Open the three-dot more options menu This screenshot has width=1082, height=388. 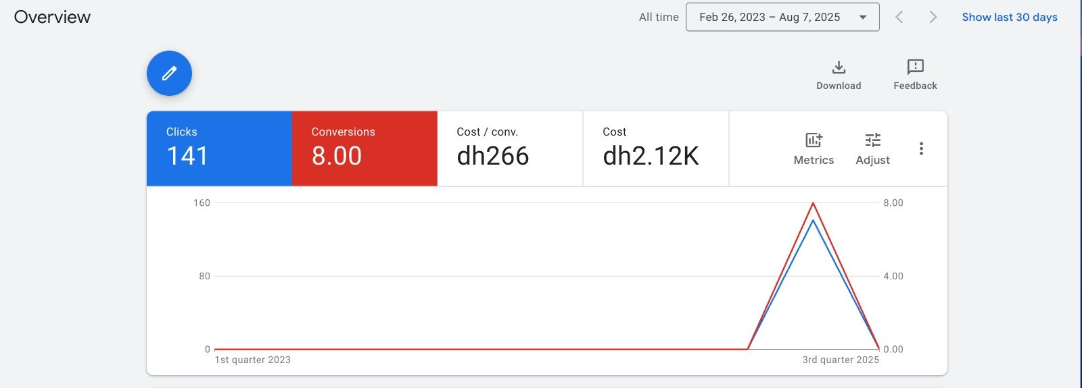(x=921, y=149)
